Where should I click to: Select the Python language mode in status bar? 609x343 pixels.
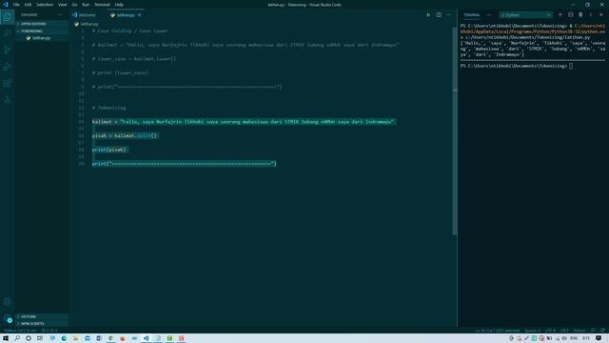tap(580, 331)
